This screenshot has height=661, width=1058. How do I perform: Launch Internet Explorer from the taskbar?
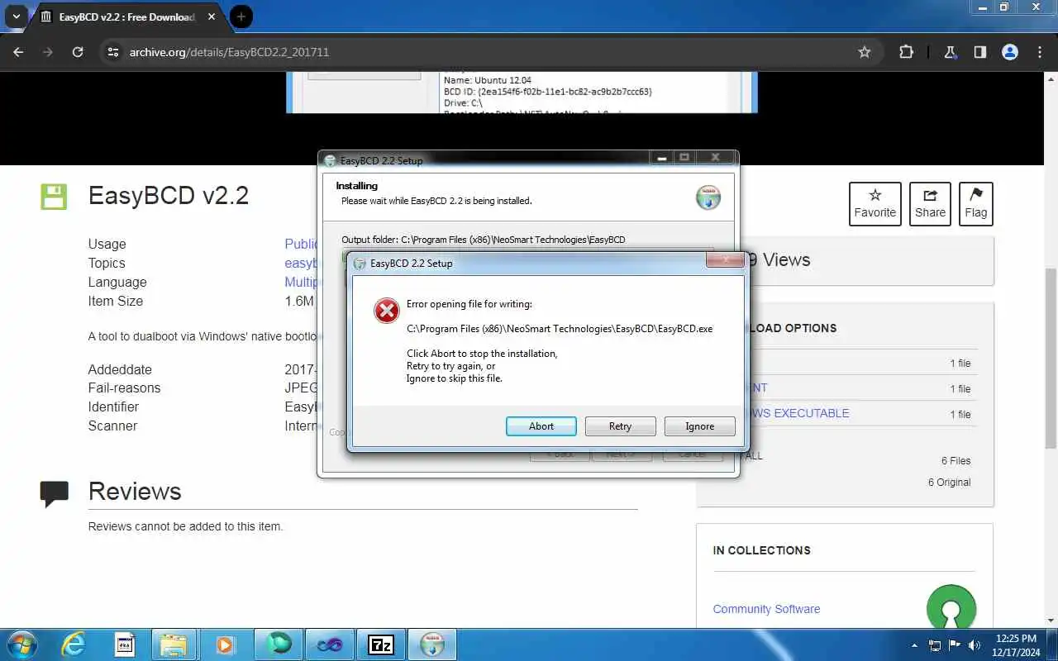(74, 644)
